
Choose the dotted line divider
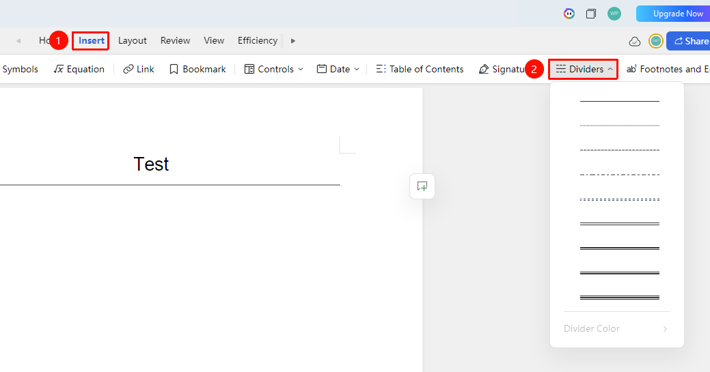pyautogui.click(x=619, y=126)
